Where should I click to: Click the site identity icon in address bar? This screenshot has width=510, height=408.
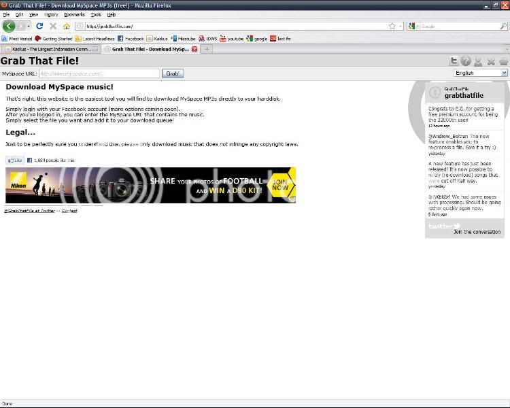tap(80, 26)
